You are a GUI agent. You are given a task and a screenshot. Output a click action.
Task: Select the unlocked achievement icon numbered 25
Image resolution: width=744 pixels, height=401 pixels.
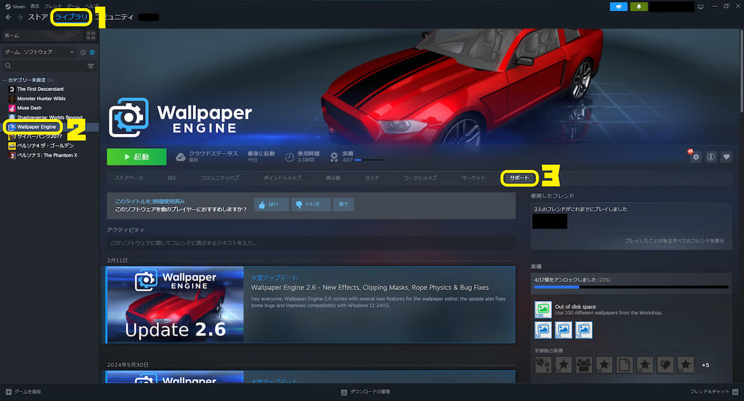click(x=564, y=330)
